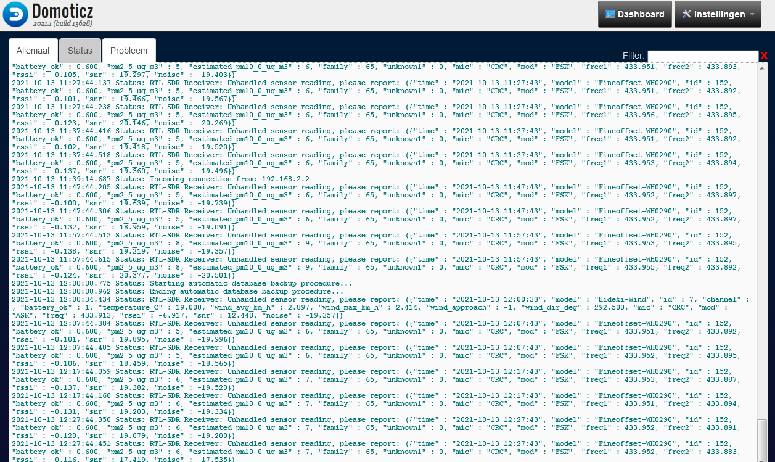Screen dimensions: 775x462
Task: Select 'Starting automatic database backup procedure' line
Action: pyautogui.click(x=182, y=283)
